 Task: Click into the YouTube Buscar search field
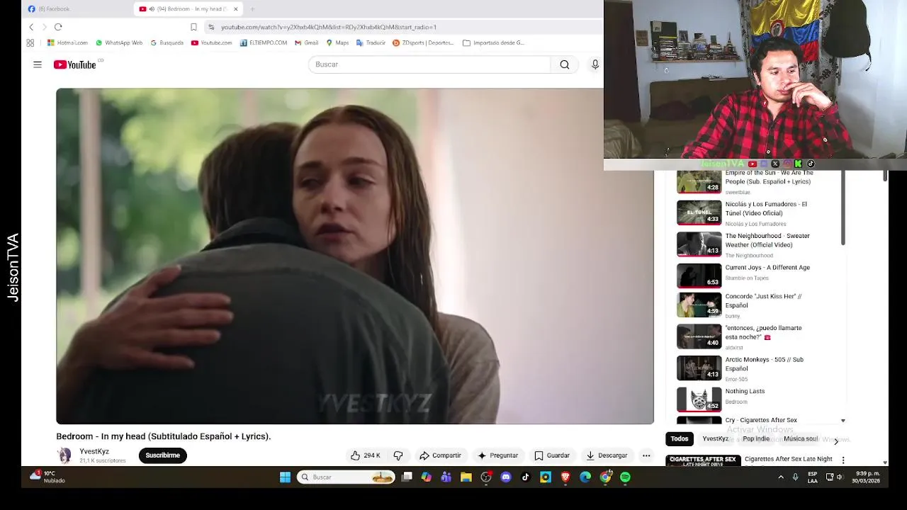tap(429, 64)
